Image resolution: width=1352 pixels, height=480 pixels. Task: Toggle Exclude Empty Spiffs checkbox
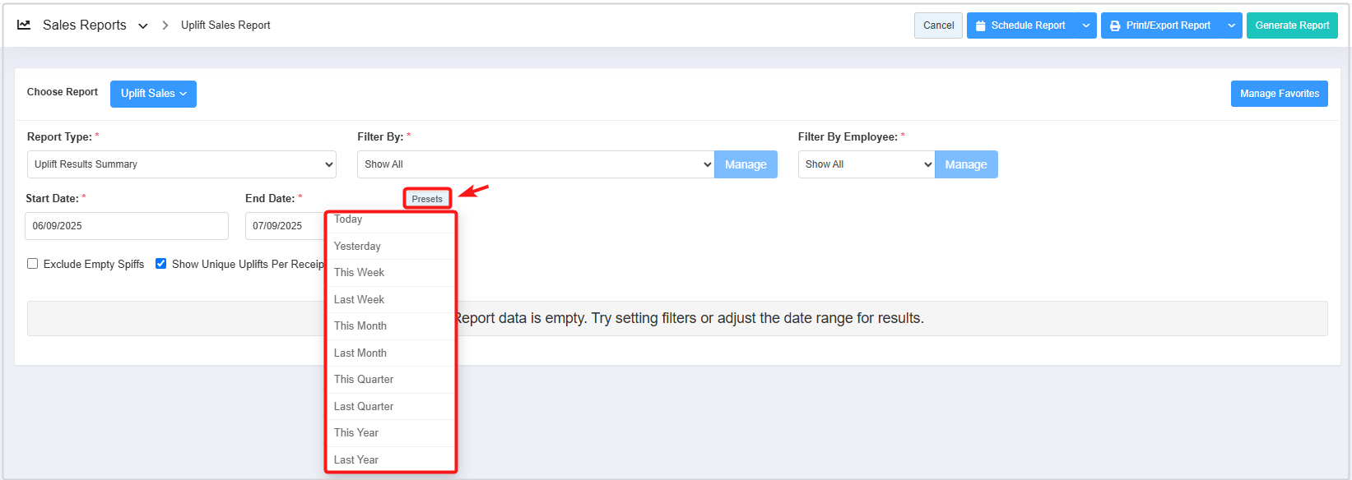click(33, 264)
